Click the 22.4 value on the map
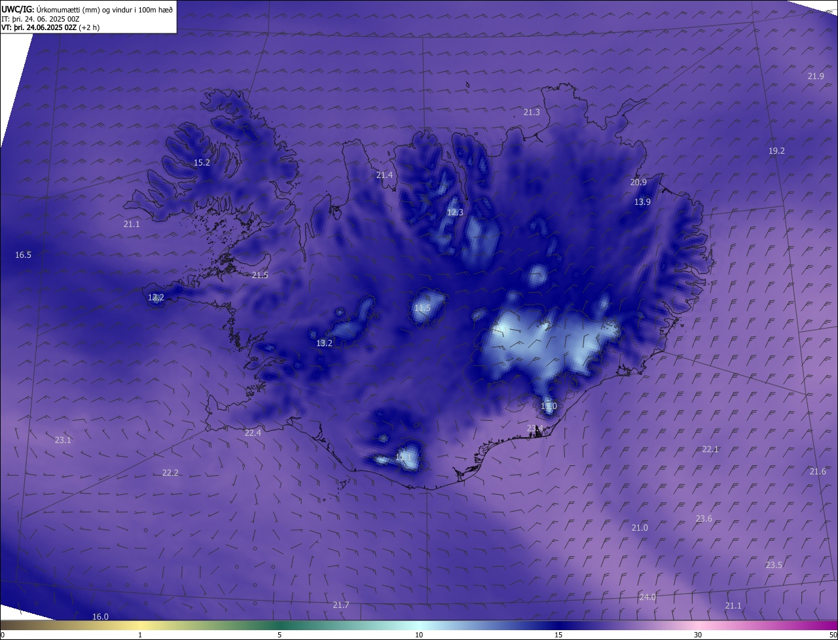The height and width of the screenshot is (640, 838). coord(253,433)
